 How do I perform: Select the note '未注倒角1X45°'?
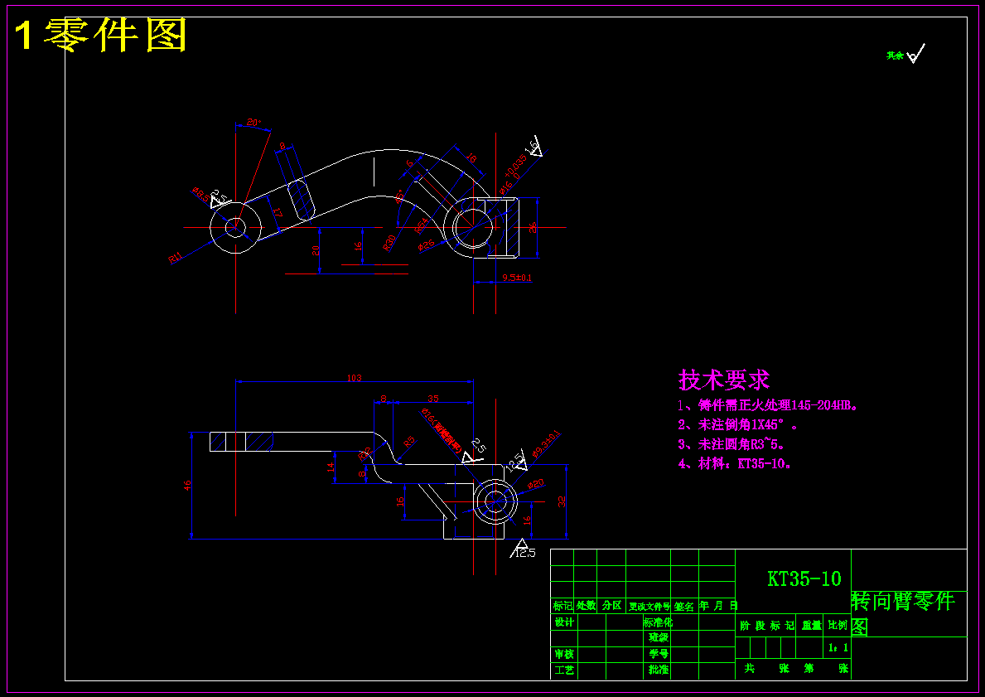pos(737,425)
